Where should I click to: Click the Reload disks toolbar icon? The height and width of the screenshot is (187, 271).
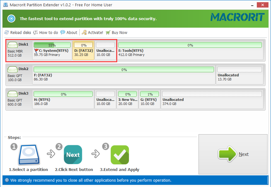(x=7, y=32)
